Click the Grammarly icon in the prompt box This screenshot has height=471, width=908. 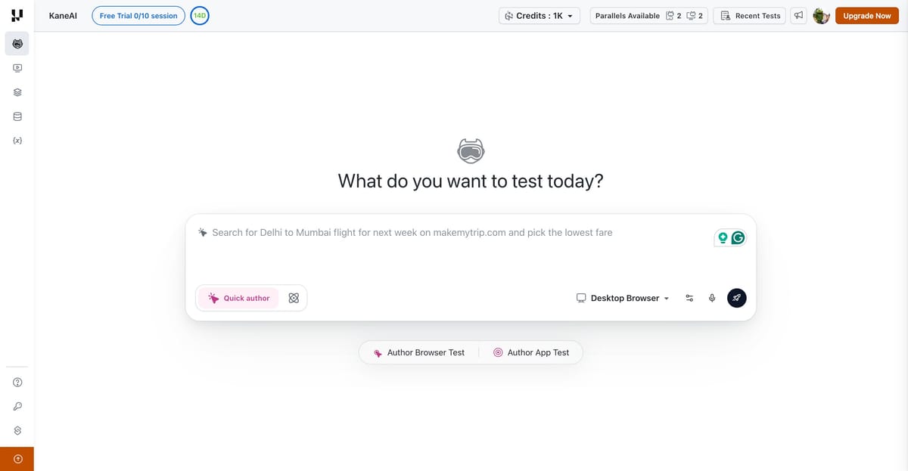tap(739, 237)
